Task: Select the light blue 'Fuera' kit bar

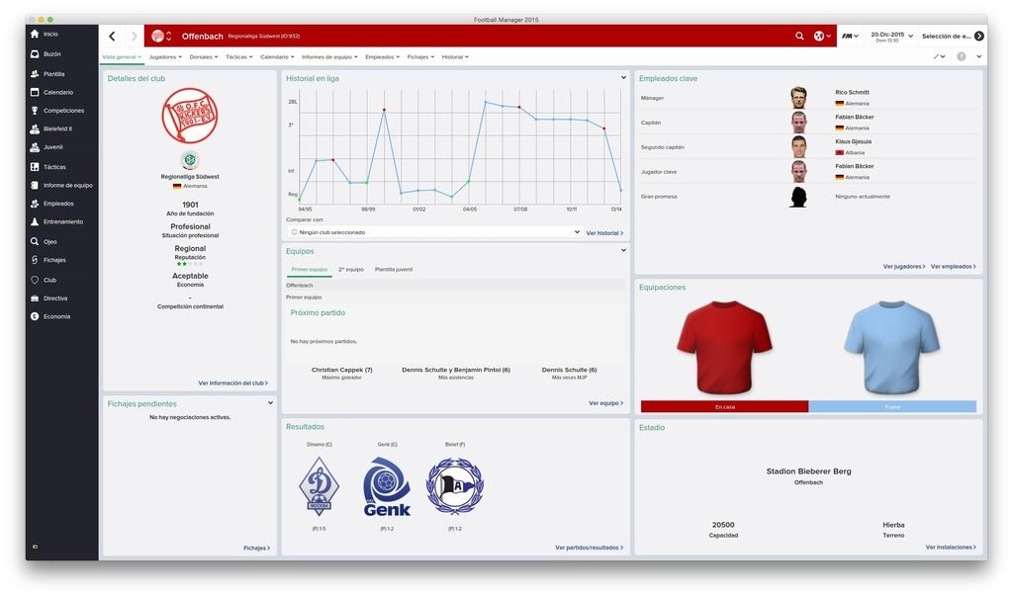Action: click(x=892, y=406)
